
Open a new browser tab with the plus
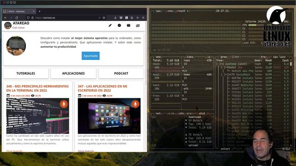click(x=39, y=11)
